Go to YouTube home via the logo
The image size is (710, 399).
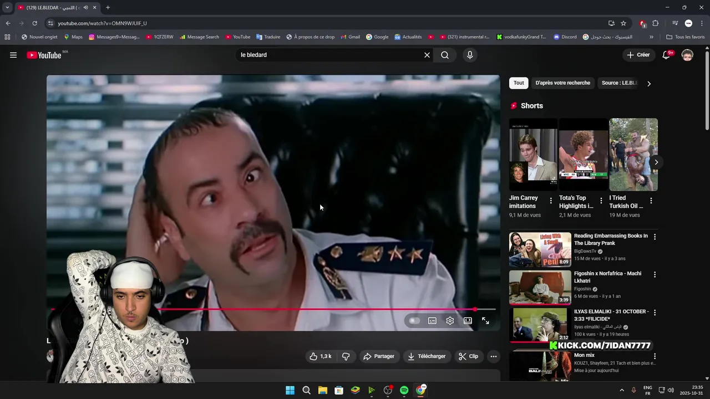(44, 55)
